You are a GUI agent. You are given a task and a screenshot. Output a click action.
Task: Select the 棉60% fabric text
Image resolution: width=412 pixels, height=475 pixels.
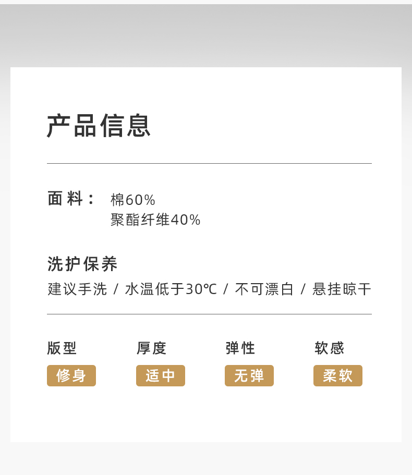132,200
